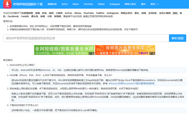
Task: Focus the video link input field
Action: 86,38
